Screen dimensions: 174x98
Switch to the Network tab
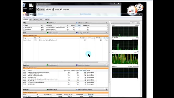(x=47, y=20)
